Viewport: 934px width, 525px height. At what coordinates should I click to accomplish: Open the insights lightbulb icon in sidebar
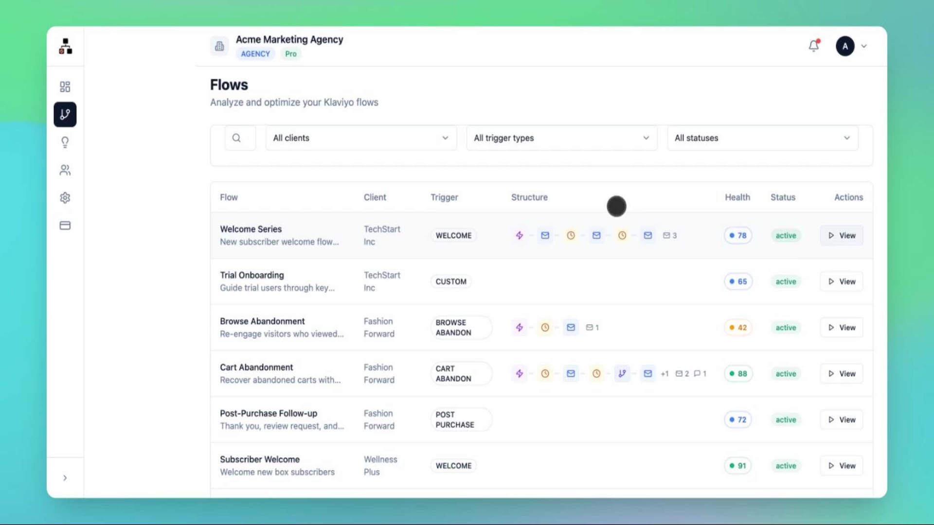click(x=65, y=142)
